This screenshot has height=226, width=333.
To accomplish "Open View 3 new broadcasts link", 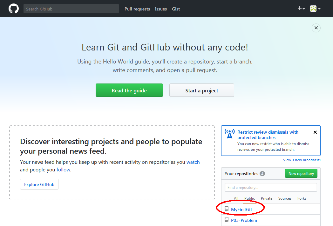I will [x=302, y=160].
